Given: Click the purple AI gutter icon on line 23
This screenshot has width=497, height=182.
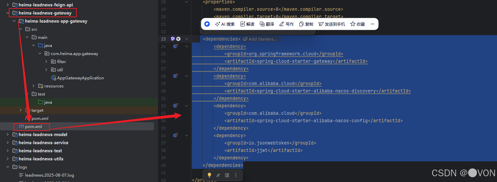Looking at the screenshot, I should click(173, 39).
